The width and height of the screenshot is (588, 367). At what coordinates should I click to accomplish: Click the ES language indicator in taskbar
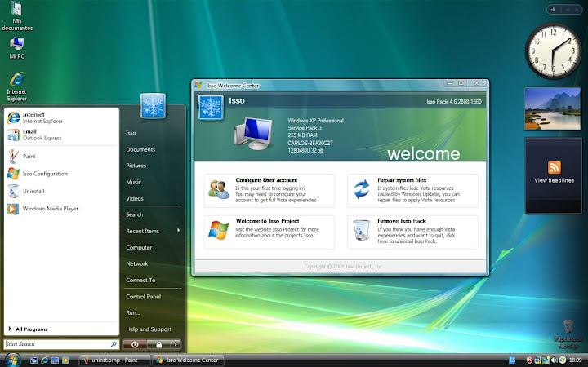coord(512,360)
